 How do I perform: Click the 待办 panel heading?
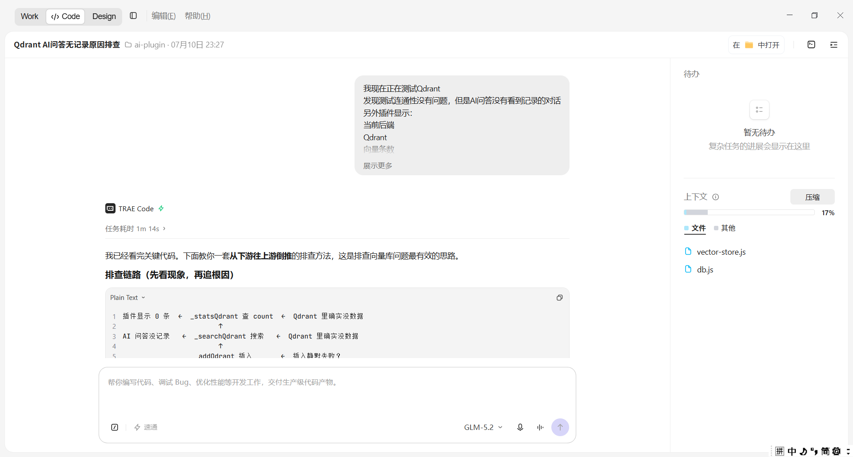[691, 74]
